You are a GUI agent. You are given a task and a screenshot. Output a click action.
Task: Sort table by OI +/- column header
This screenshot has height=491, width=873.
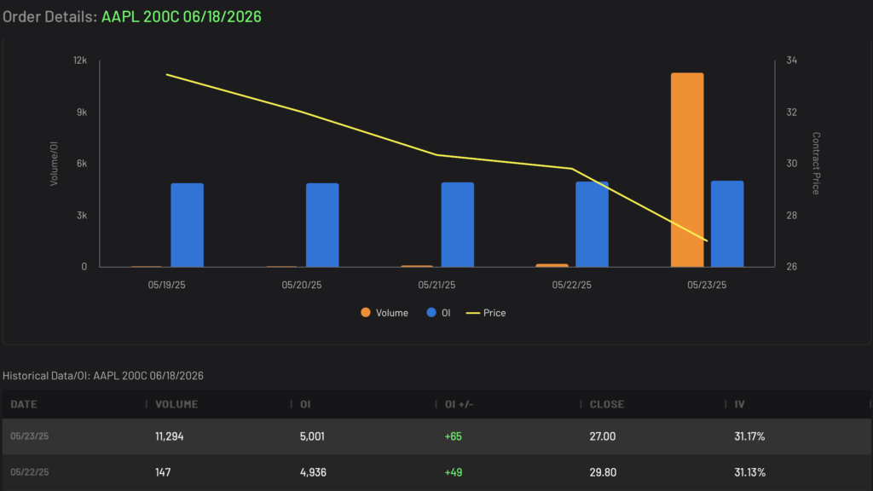point(459,404)
